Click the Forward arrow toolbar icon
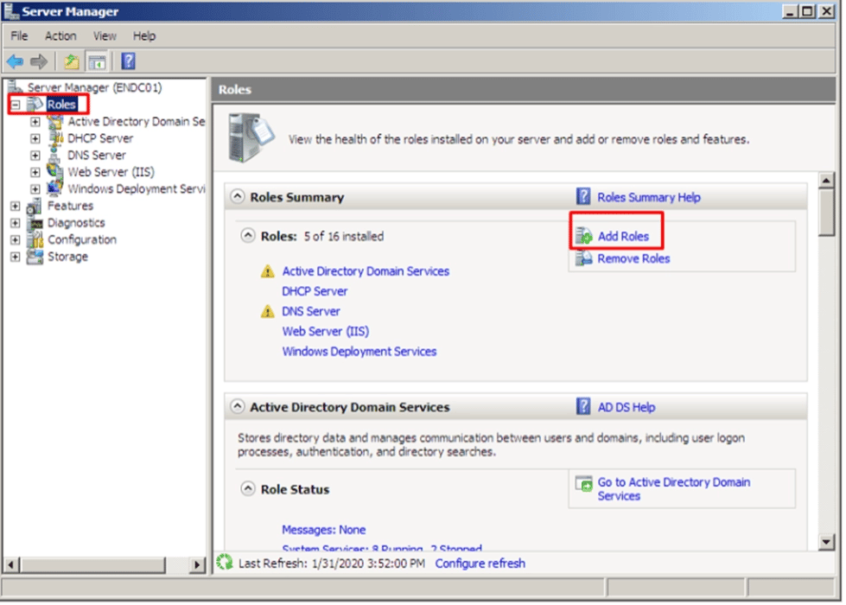Screen dimensions: 846x605 click(x=39, y=61)
